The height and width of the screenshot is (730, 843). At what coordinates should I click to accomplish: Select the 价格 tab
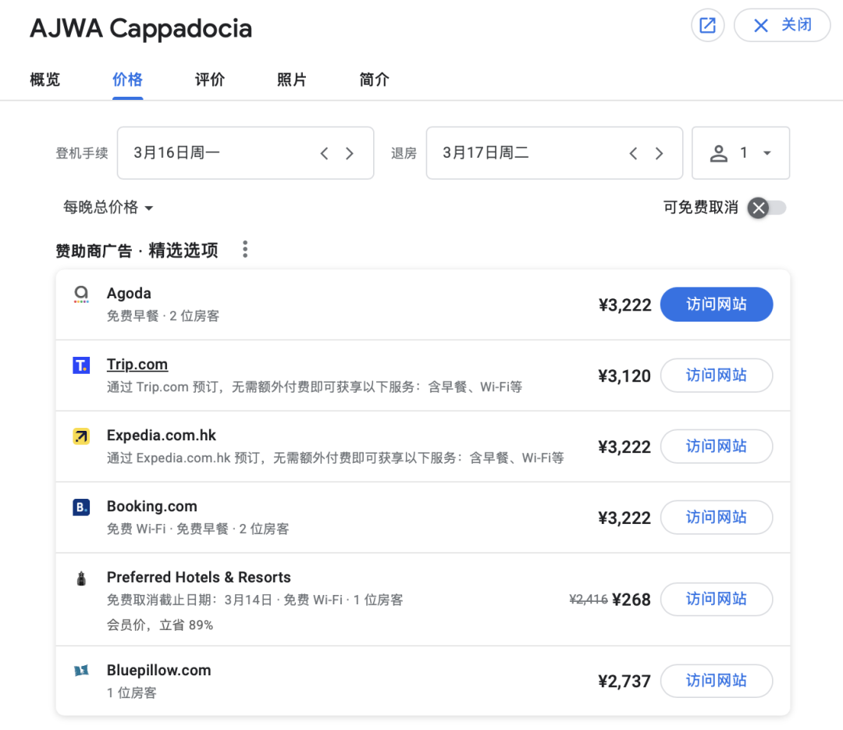(127, 80)
